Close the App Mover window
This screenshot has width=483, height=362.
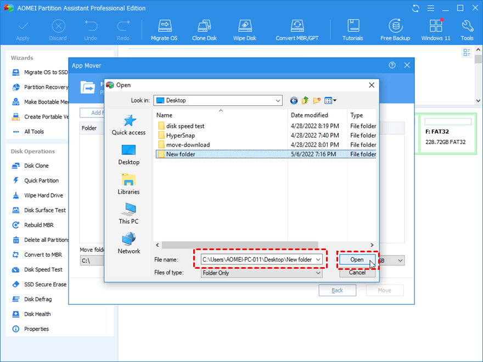pos(407,65)
